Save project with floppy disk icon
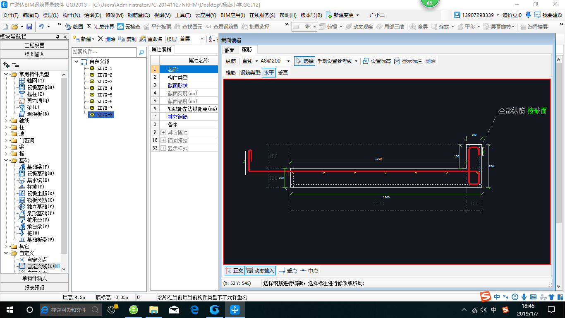565x318 pixels. coord(29,26)
